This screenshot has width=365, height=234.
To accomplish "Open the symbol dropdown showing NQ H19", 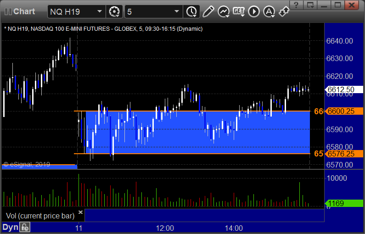I will (76, 11).
